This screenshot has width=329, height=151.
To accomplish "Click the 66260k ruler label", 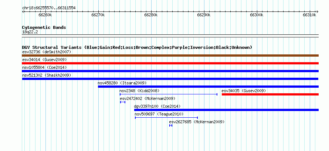I will click(x=45, y=15).
